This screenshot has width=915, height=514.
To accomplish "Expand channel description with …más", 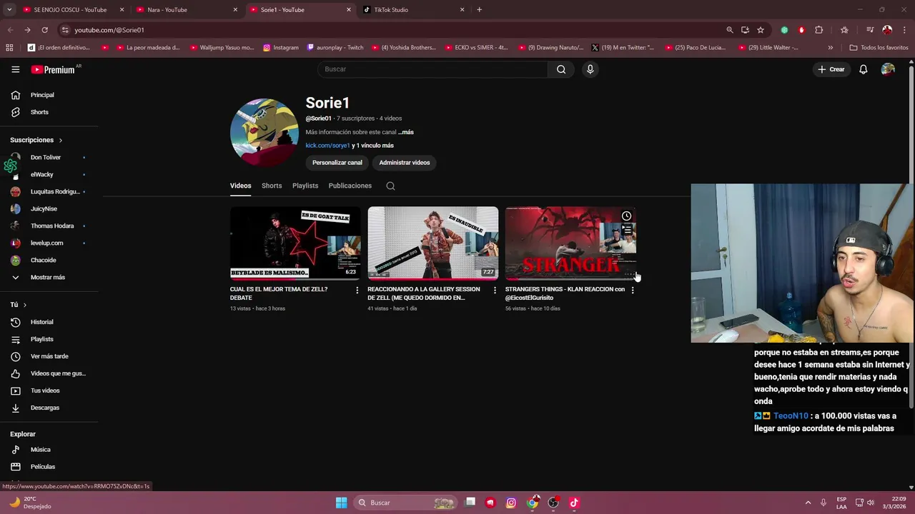I will (x=406, y=132).
